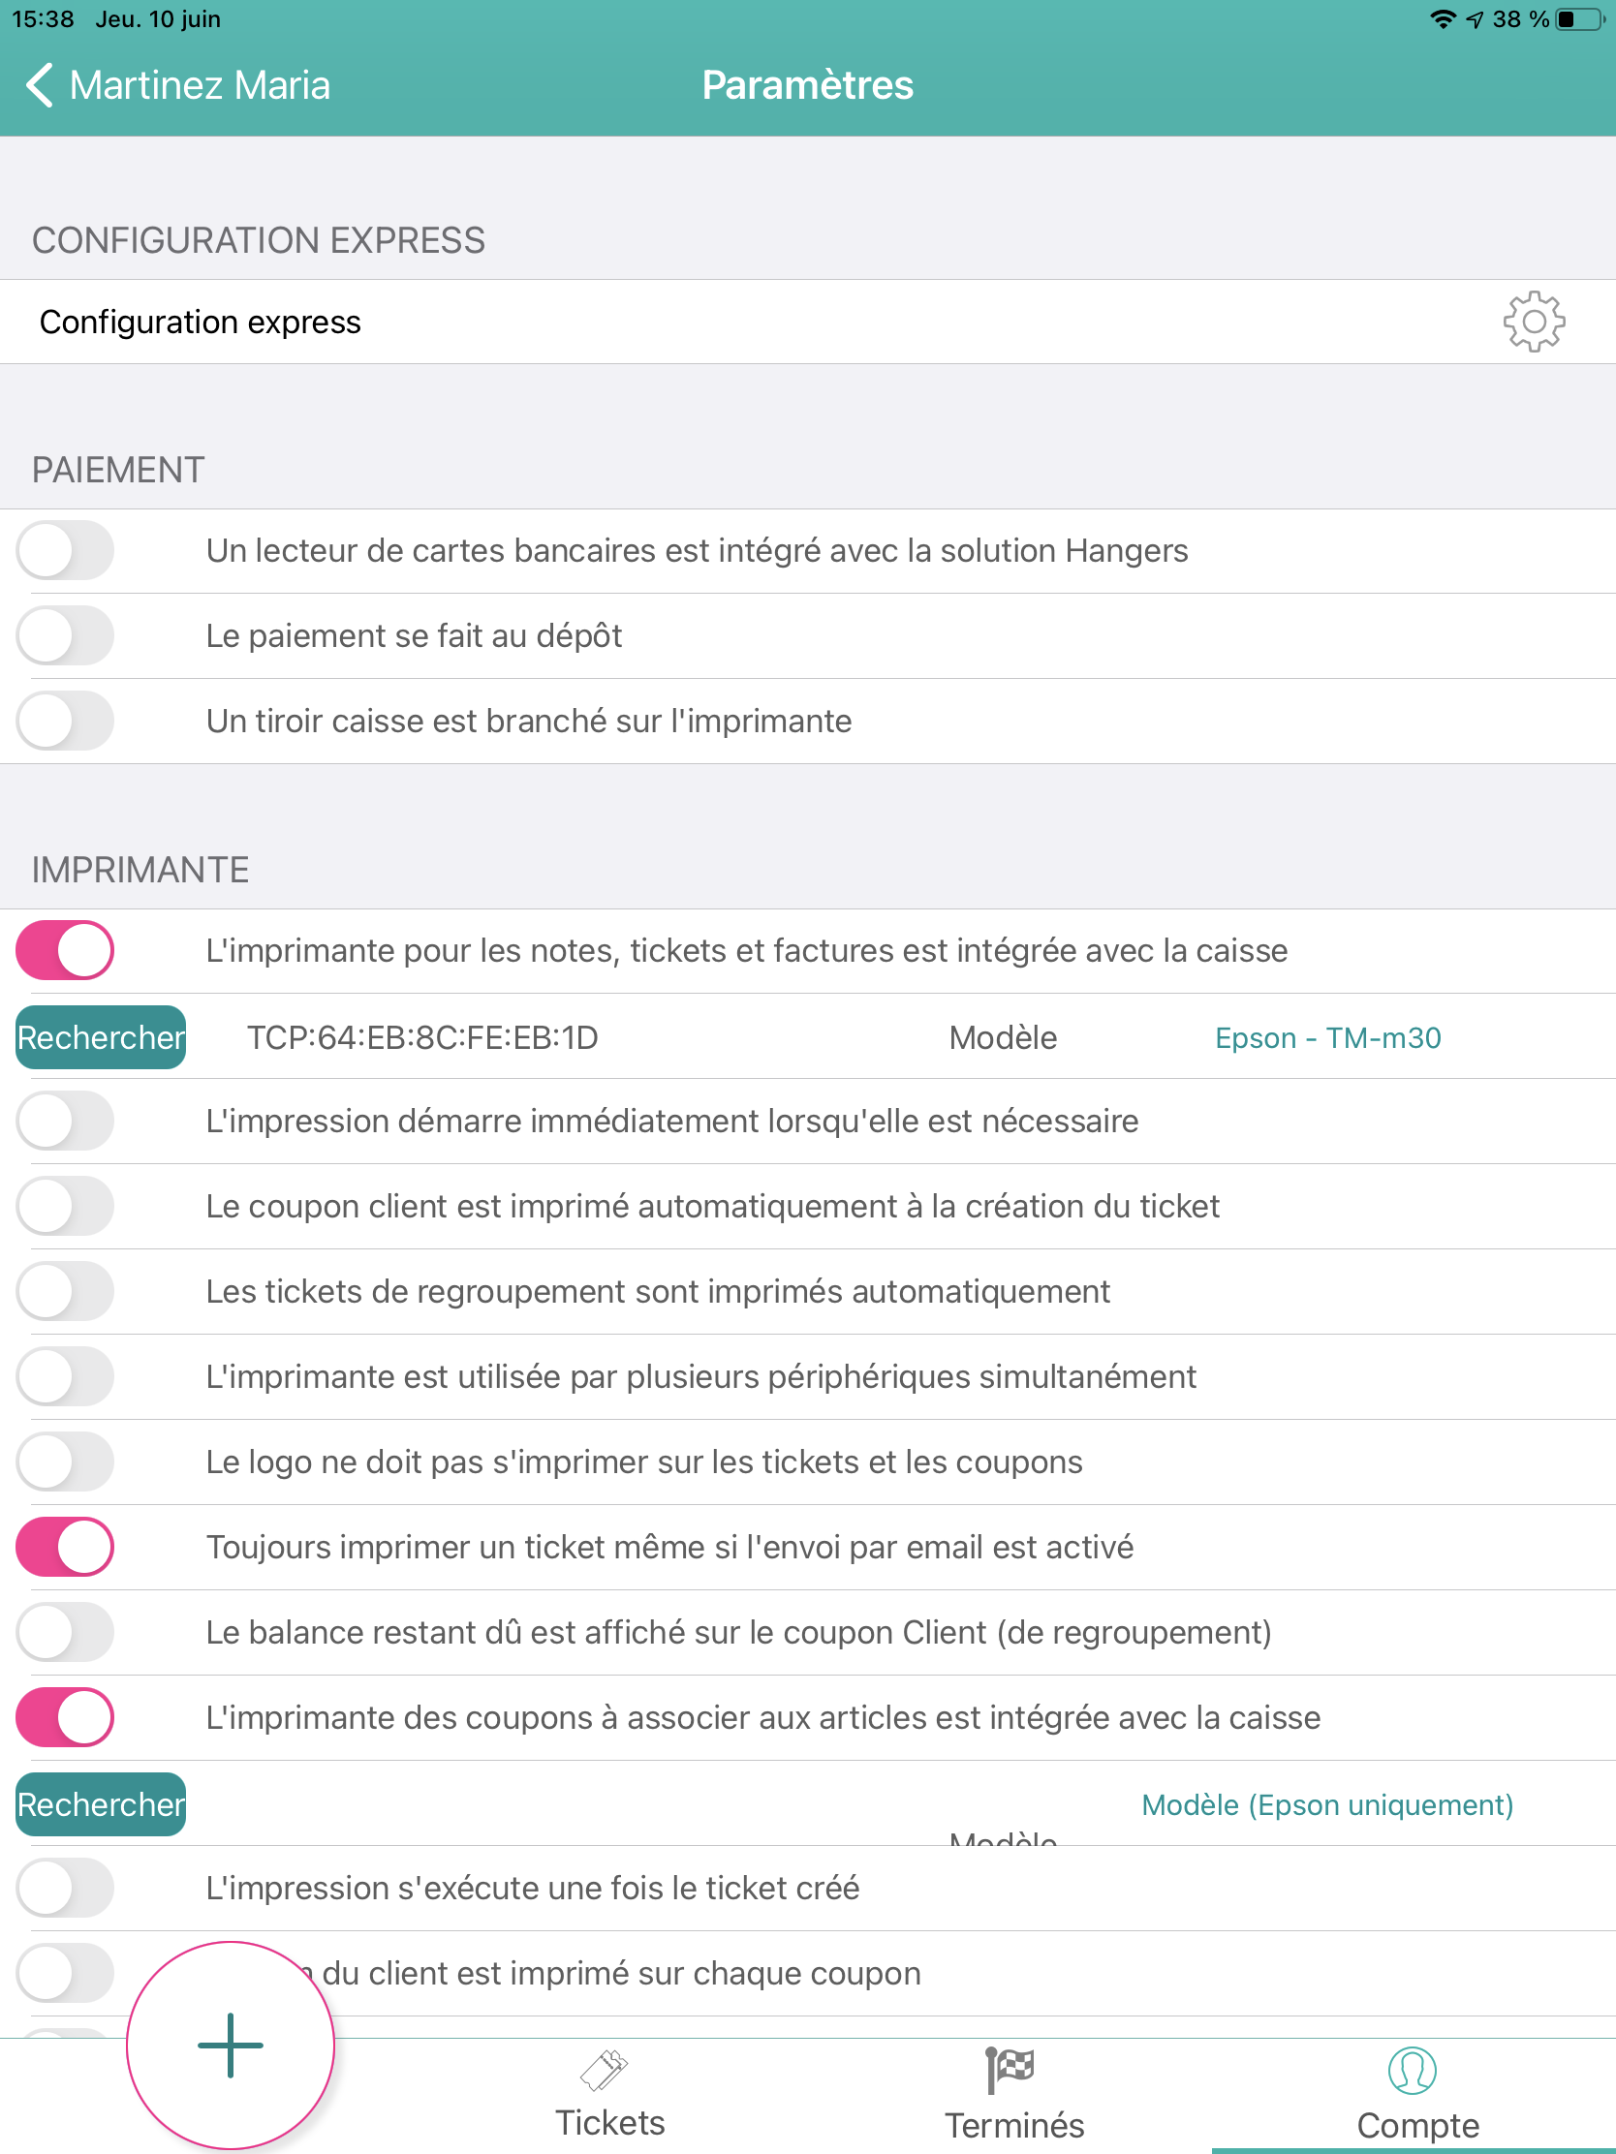
Task: Turn on the cash drawer toggle
Action: pos(65,721)
